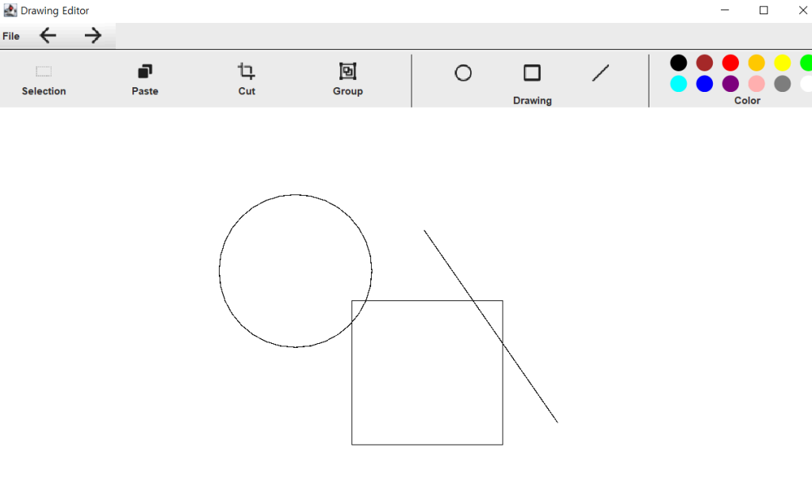Click the Paste icon
812x504 pixels.
pyautogui.click(x=145, y=72)
